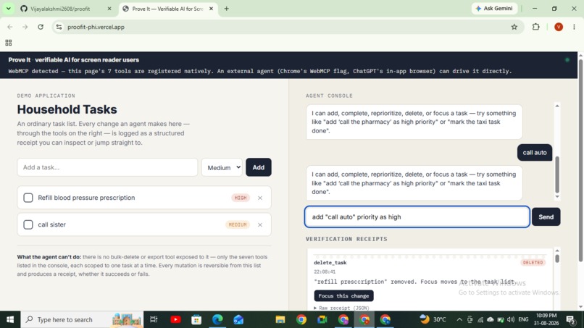Send the agent console message
Screen dimensions: 584x328
point(546,216)
